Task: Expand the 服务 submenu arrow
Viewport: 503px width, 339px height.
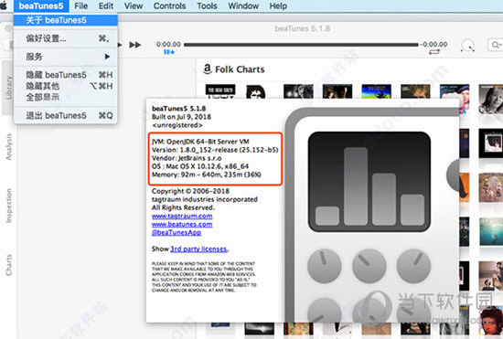Action: pyautogui.click(x=107, y=57)
